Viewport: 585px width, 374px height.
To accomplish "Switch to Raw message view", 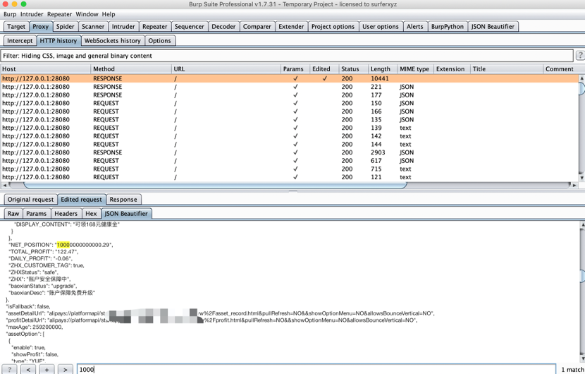I will 13,214.
